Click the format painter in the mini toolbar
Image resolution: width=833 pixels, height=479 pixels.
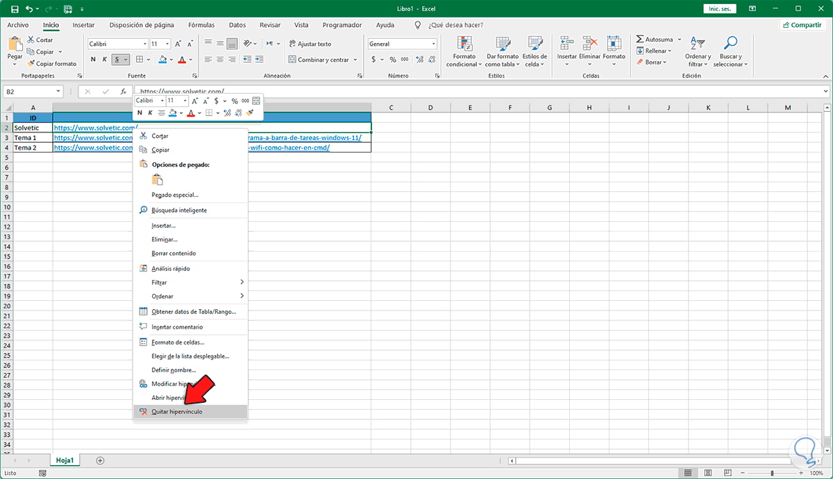coord(250,112)
